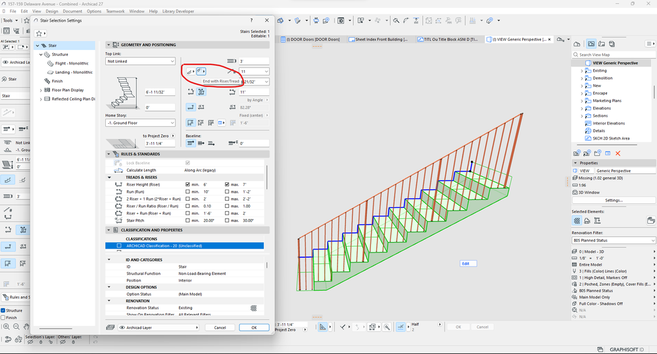Open the Library Developer menu
Viewport: 657px width, 354px height.
178,11
